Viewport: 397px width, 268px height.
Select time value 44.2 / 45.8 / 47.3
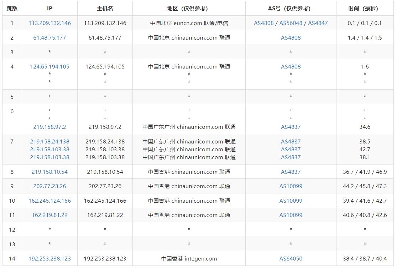tap(365, 186)
